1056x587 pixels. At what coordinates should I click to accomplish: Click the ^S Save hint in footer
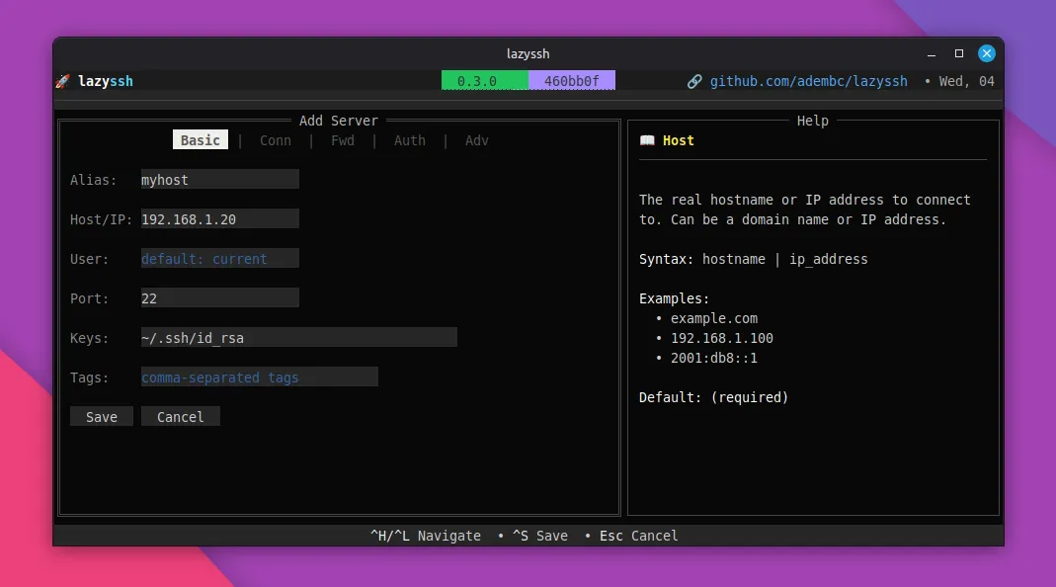tap(540, 536)
